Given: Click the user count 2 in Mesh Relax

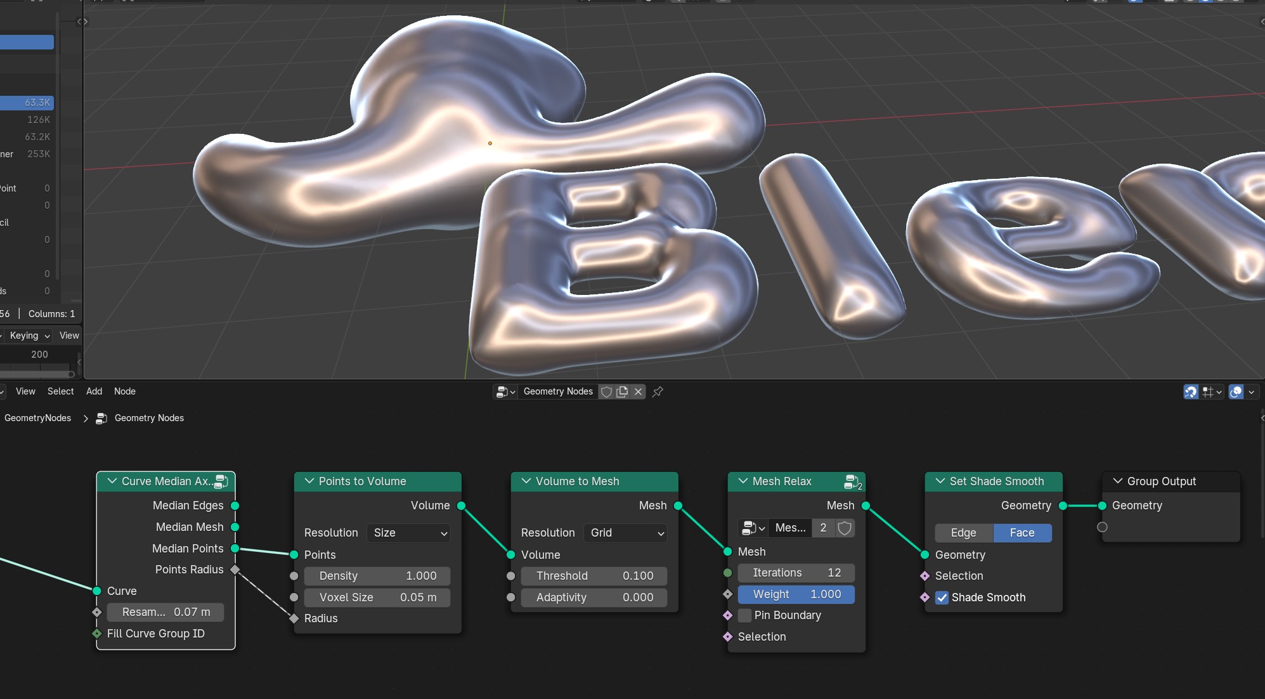Looking at the screenshot, I should pos(823,528).
